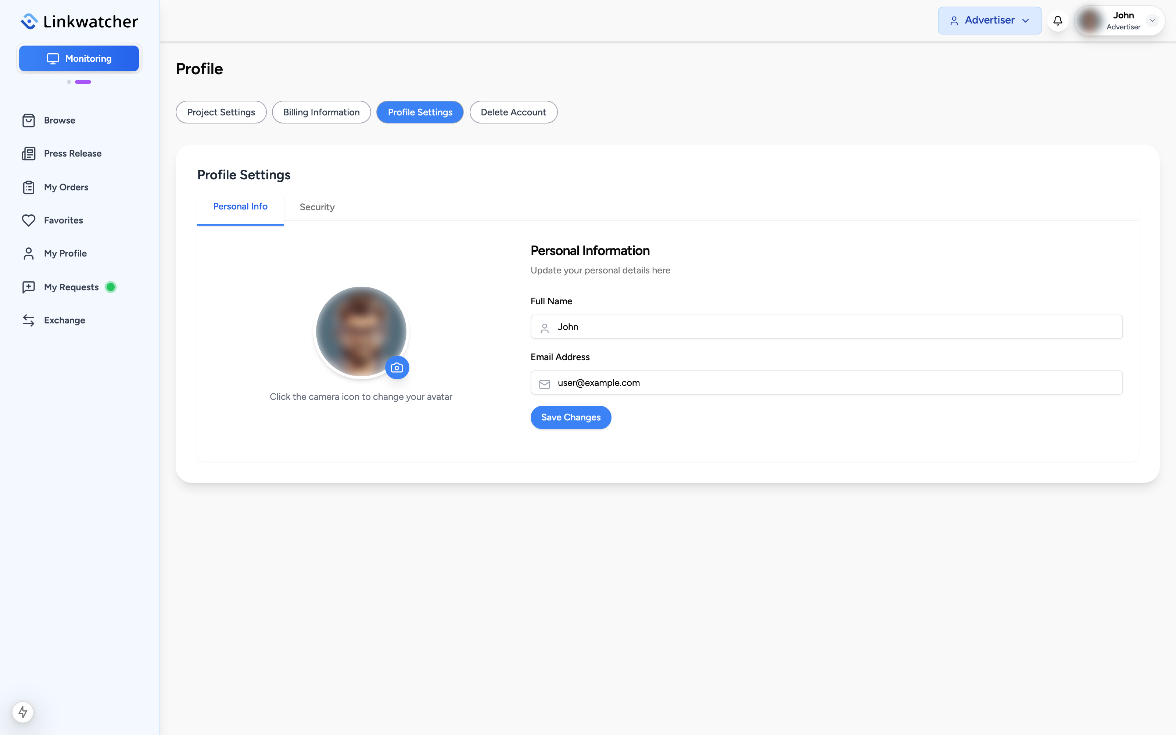This screenshot has width=1176, height=735.
Task: Click the person icon in Full Name field
Action: point(544,328)
